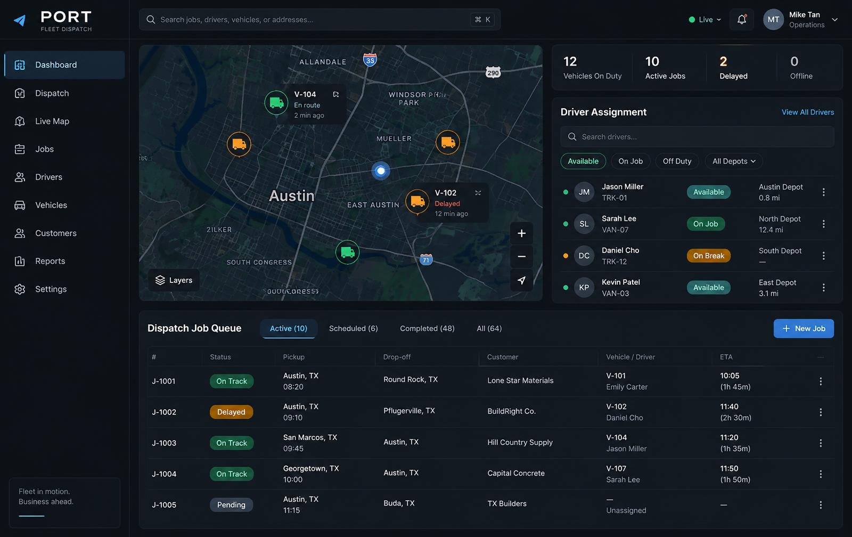Switch to the Scheduled (6) tab

pos(354,329)
